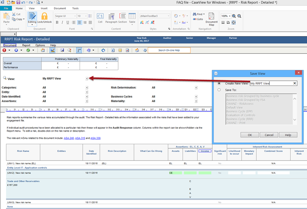
Task: Click the Section content icon
Action: [x=122, y=16]
